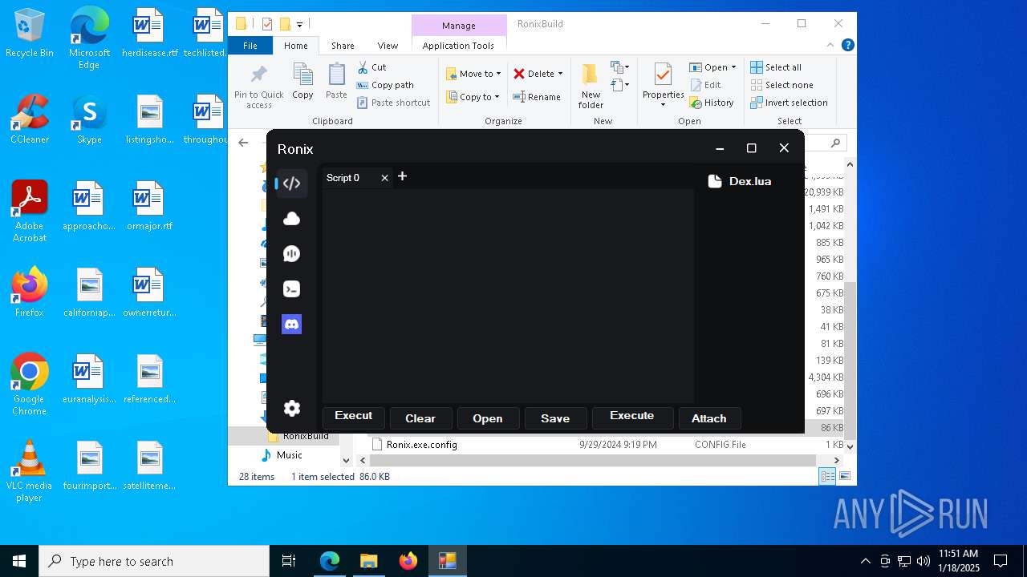The image size is (1027, 577).
Task: Click Invert selection in ribbon
Action: coord(789,103)
